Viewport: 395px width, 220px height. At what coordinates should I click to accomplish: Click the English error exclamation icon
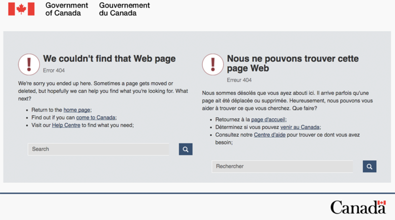point(29,64)
